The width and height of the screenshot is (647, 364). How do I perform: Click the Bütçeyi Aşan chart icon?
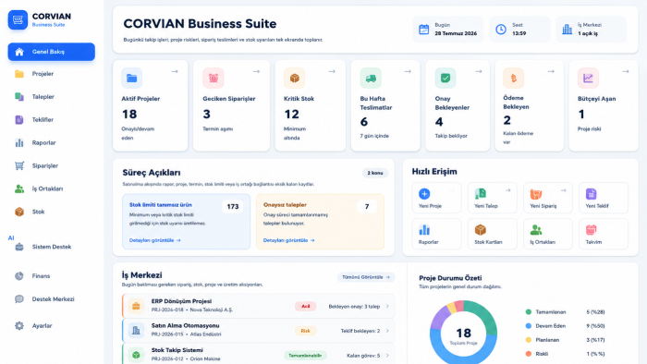(x=588, y=78)
